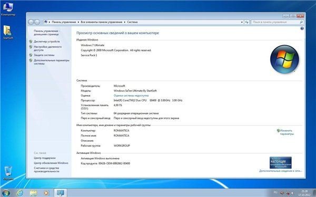Open Дополнительные параметры системы link
Viewport: 316px width, 197px height.
coord(52,62)
